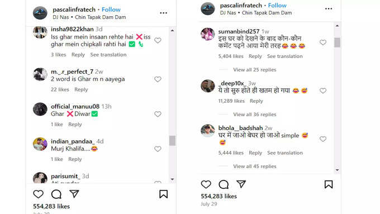
Task: Expand View all 36 replies
Action: pyautogui.click(x=255, y=115)
